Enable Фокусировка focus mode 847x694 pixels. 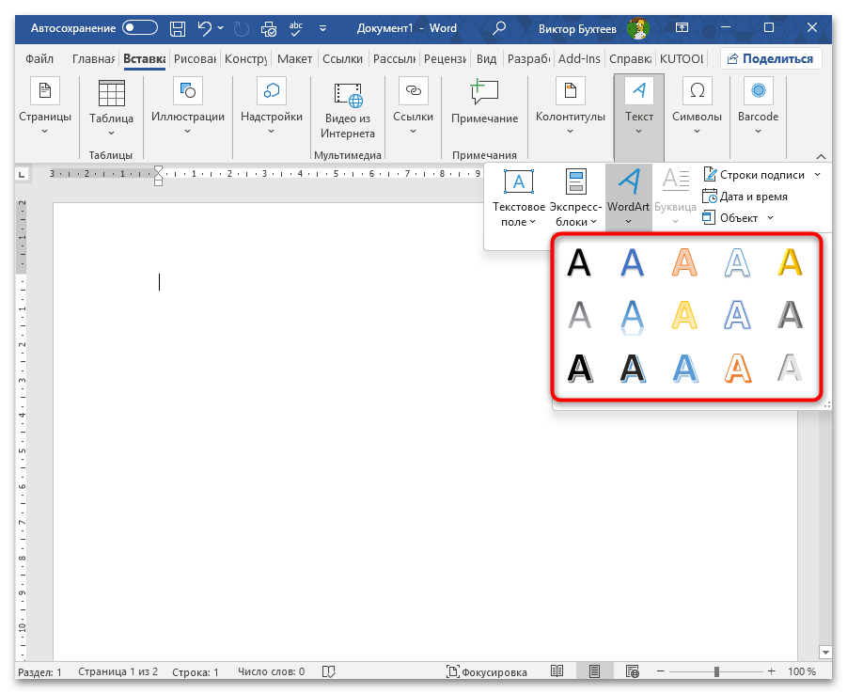487,671
